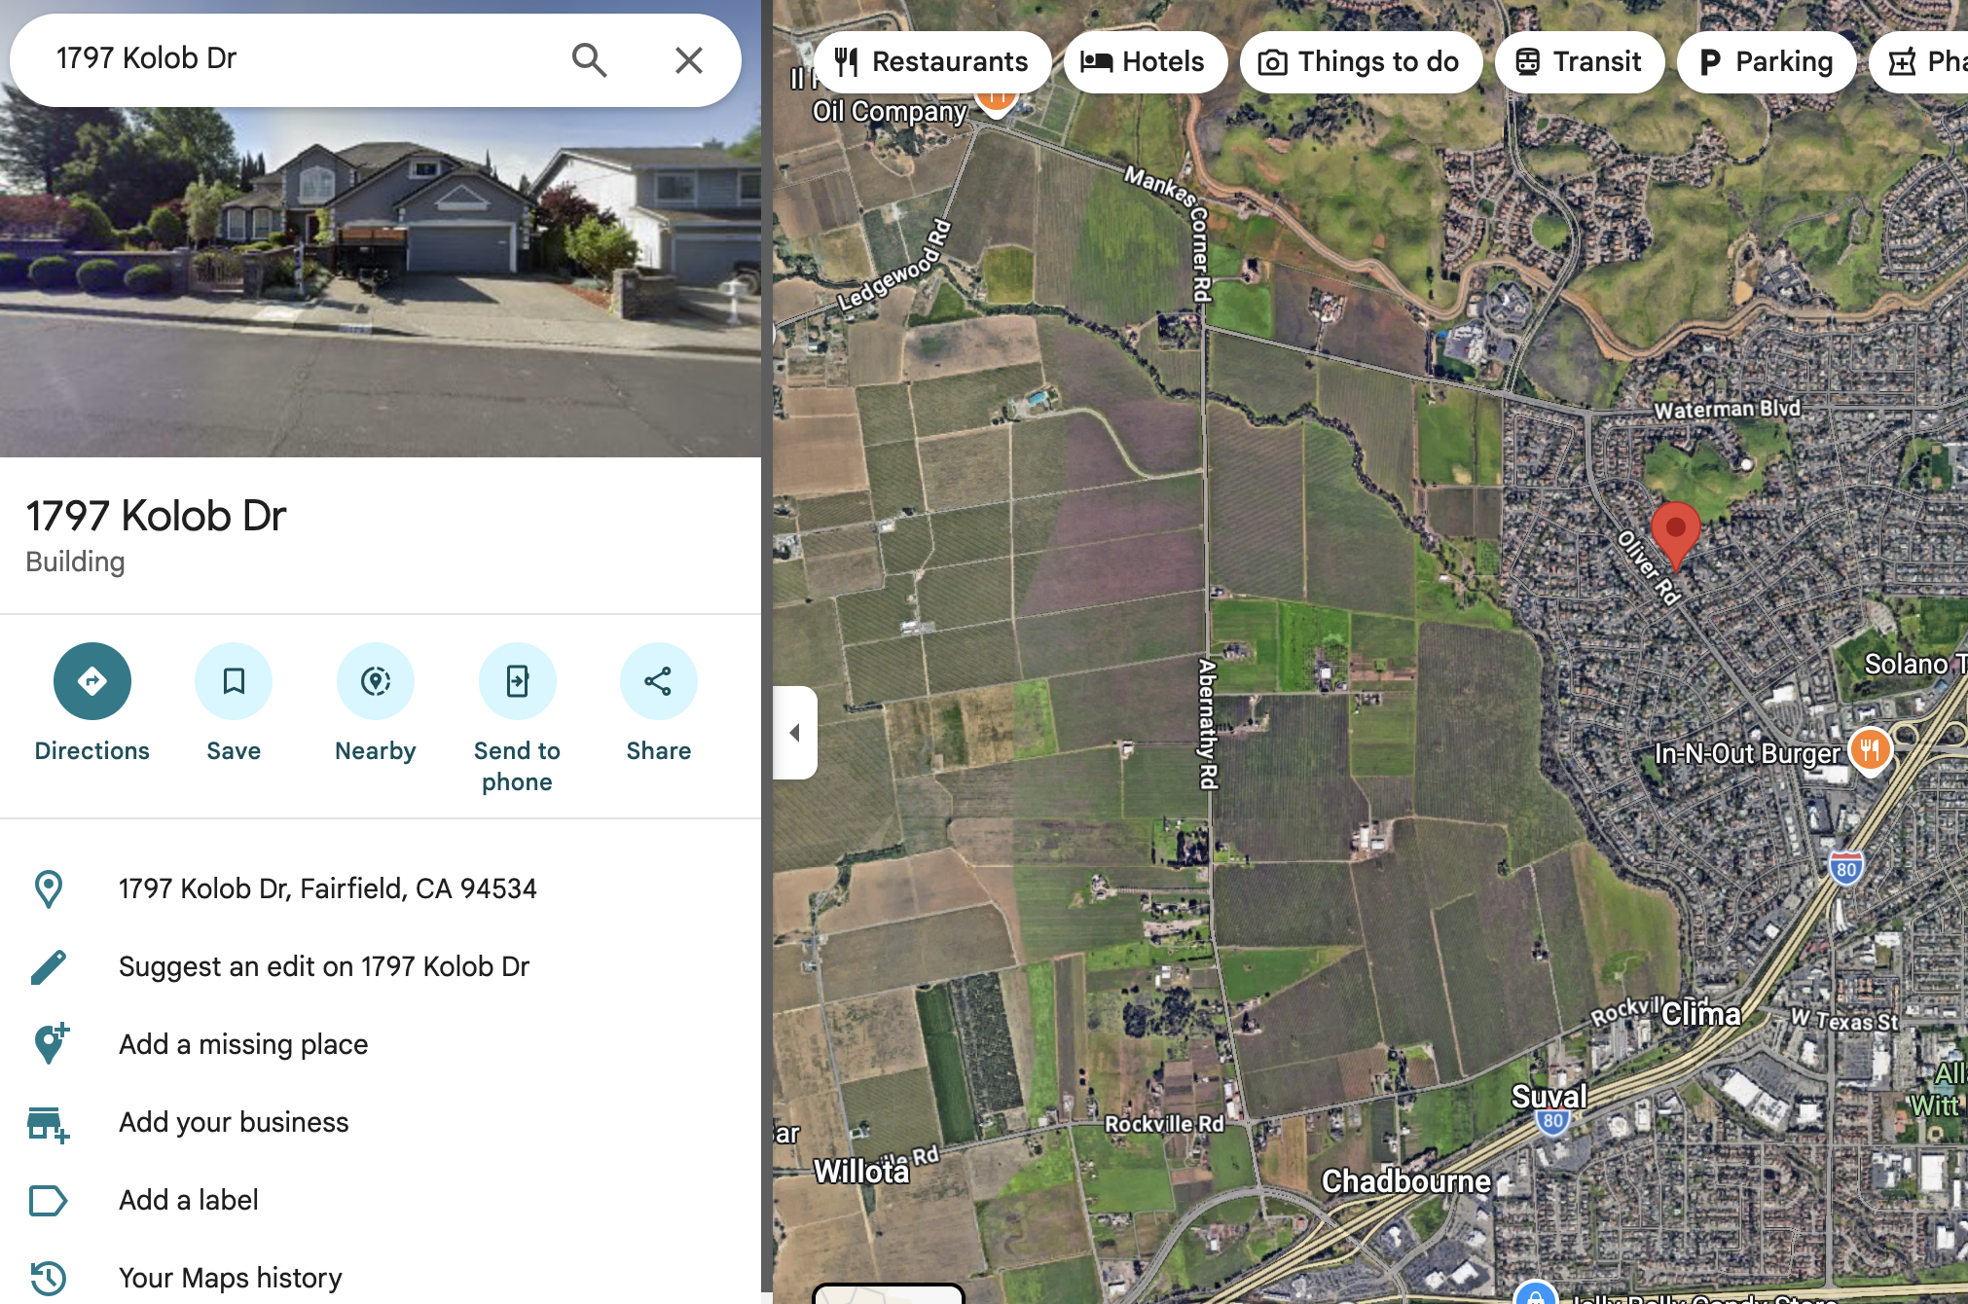The image size is (1968, 1304).
Task: Open the street view house photo
Action: [x=380, y=282]
